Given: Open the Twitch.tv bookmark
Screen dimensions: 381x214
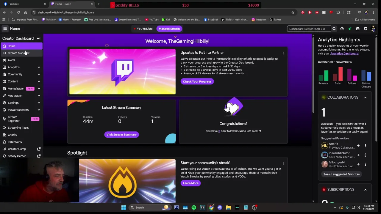Looking at the screenshot, I should click(x=49, y=20).
